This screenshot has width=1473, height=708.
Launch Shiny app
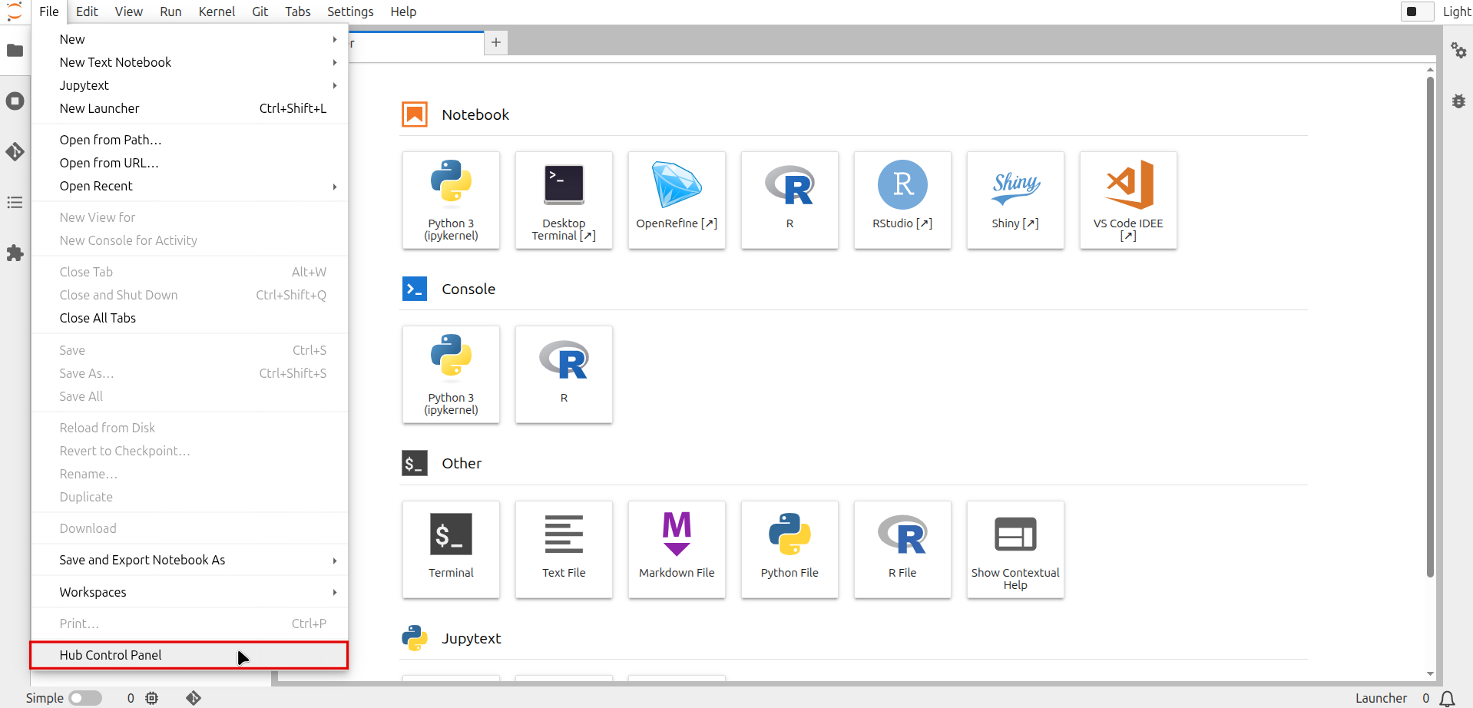click(1015, 200)
